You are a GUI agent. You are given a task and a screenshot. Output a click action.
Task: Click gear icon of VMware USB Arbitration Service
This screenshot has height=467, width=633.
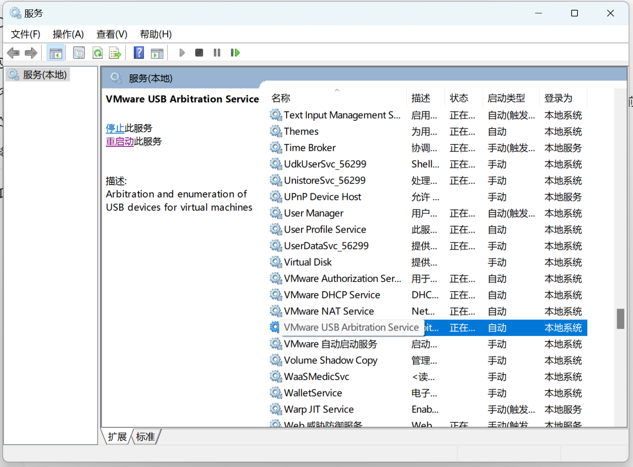275,327
